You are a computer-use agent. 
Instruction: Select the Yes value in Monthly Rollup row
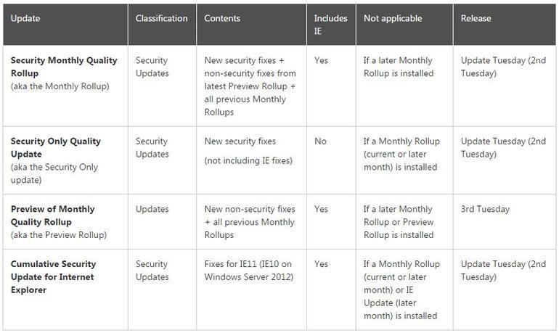(x=321, y=60)
